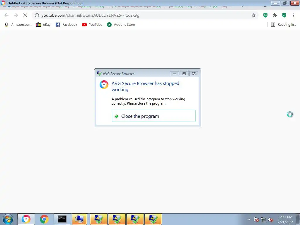This screenshot has height=225, width=300.
Task: Open the Amazon.com bookmark
Action: 18,25
